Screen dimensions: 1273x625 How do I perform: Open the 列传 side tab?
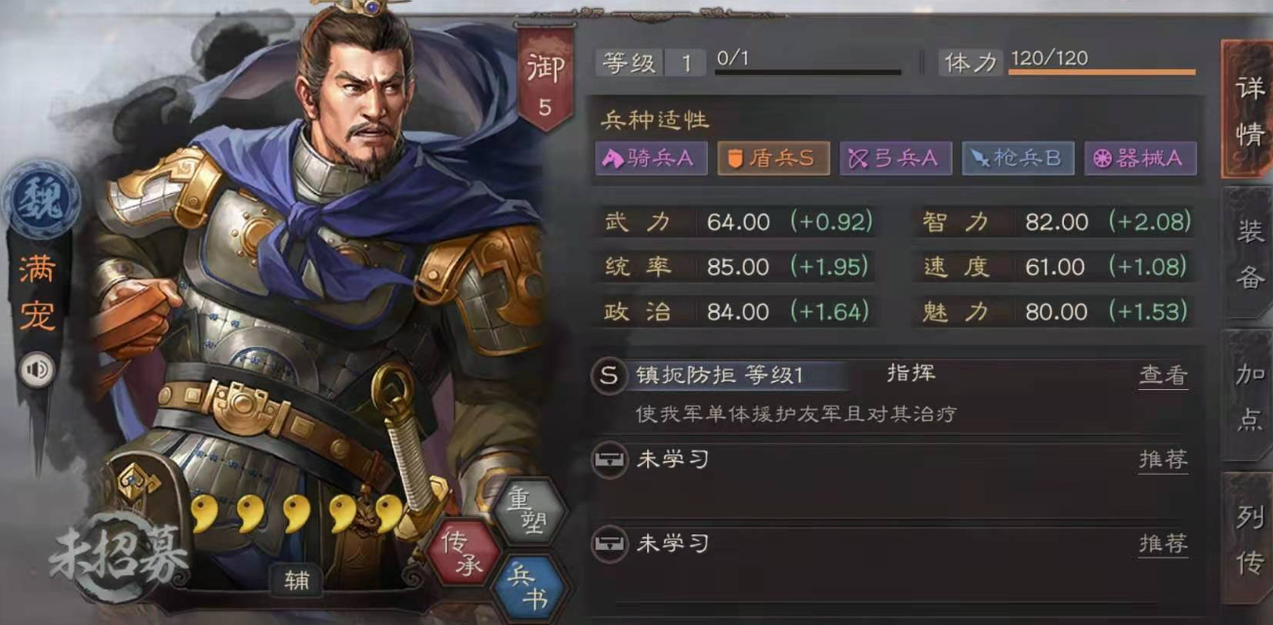(1250, 541)
